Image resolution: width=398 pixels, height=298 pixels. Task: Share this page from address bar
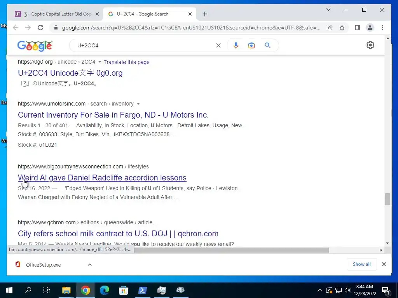click(330, 28)
